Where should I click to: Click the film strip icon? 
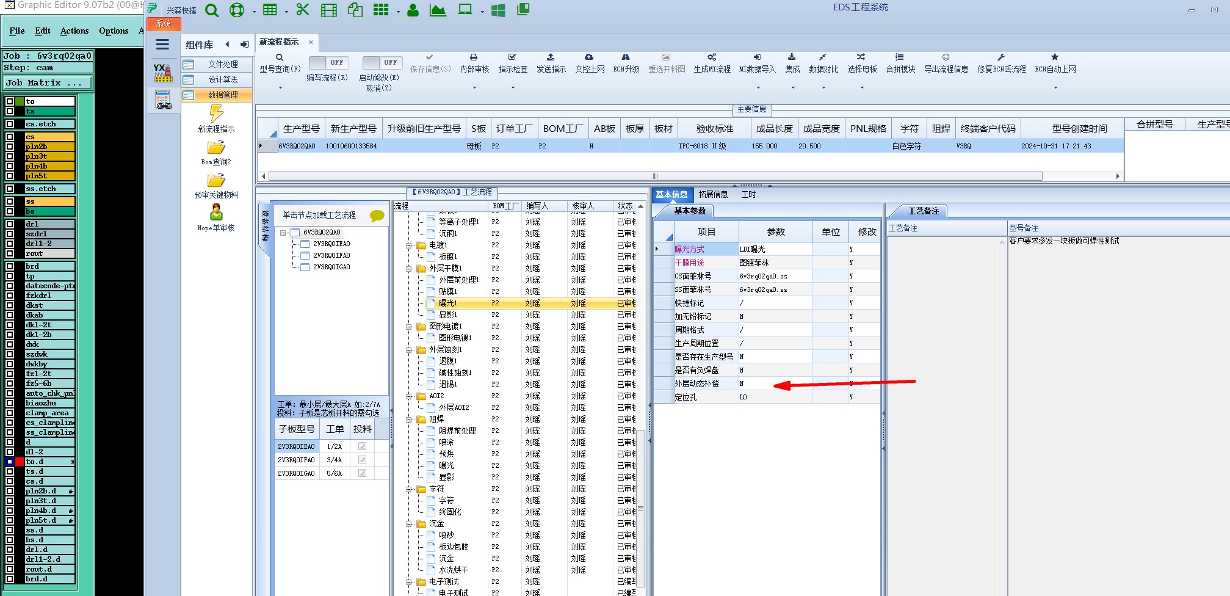click(329, 10)
